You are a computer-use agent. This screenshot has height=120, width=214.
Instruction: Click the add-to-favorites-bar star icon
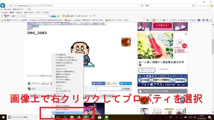coord(2,20)
